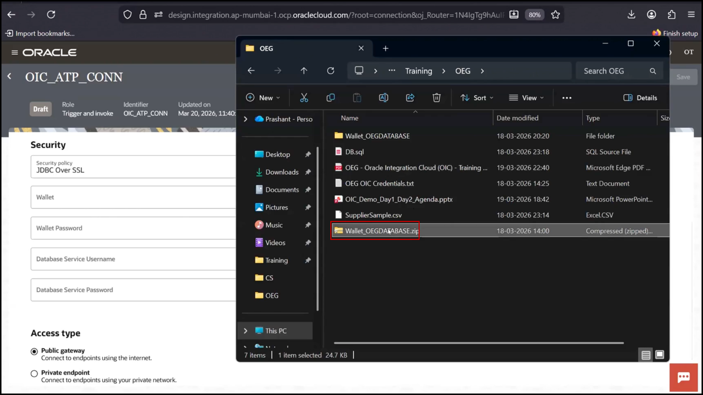Bookmark this page with star icon

555,15
